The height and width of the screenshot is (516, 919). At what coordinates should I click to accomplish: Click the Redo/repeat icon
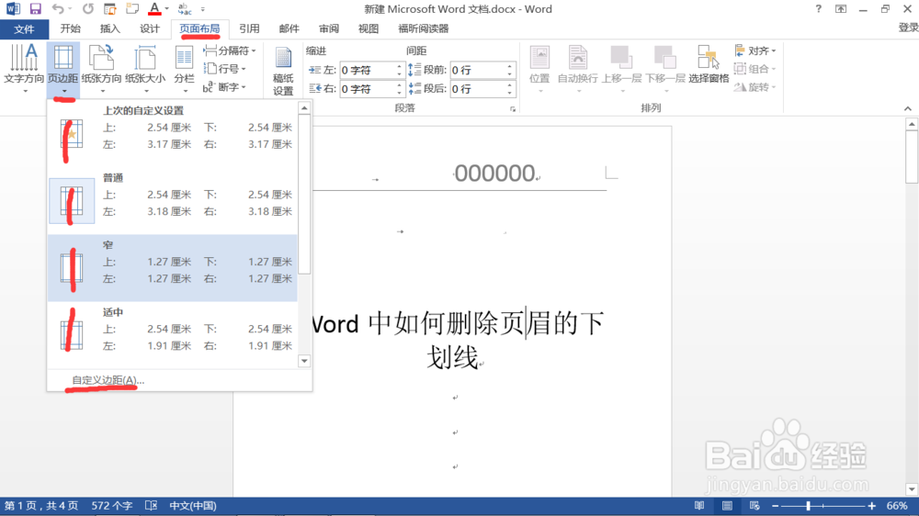click(x=88, y=9)
